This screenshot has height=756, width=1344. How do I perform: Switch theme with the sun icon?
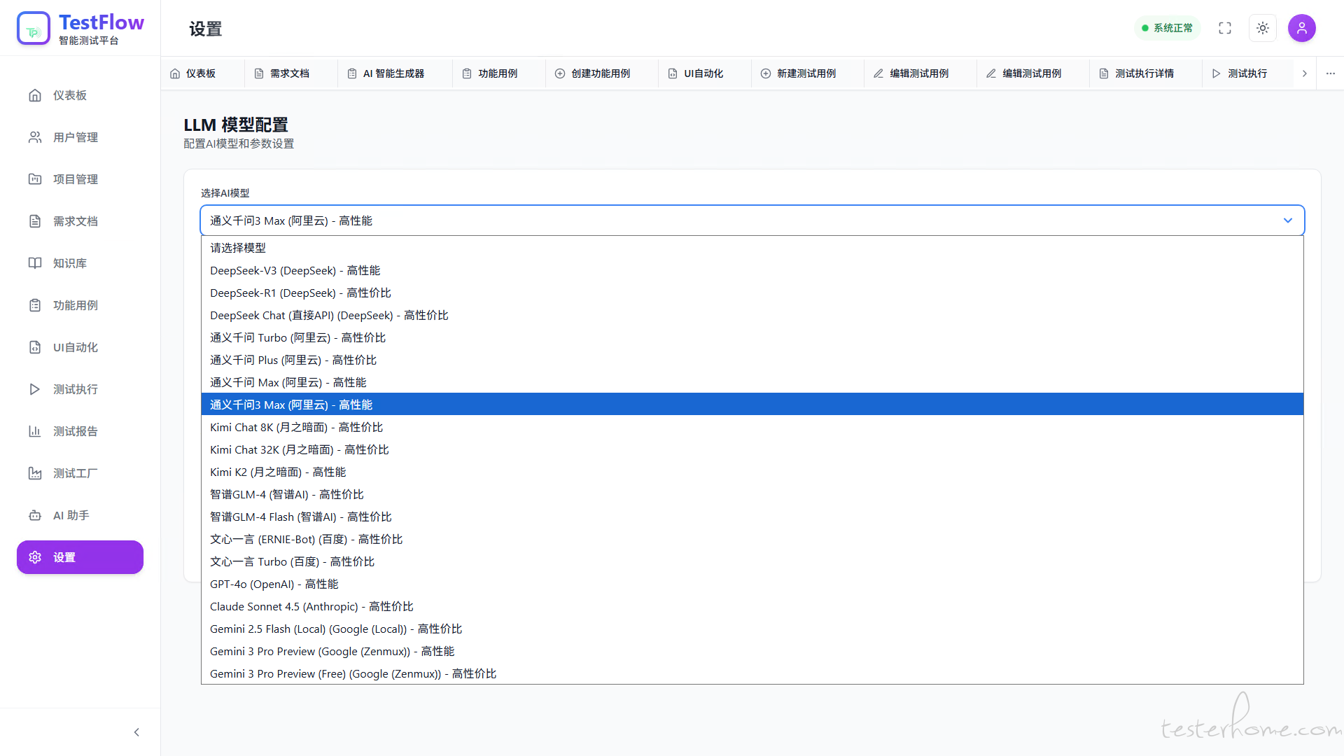coord(1263,28)
